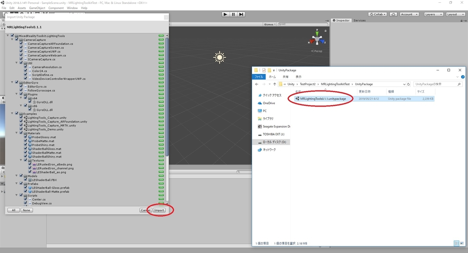Collapse the Util folder
Screen dimensions: 468x253
[x=17, y=63]
